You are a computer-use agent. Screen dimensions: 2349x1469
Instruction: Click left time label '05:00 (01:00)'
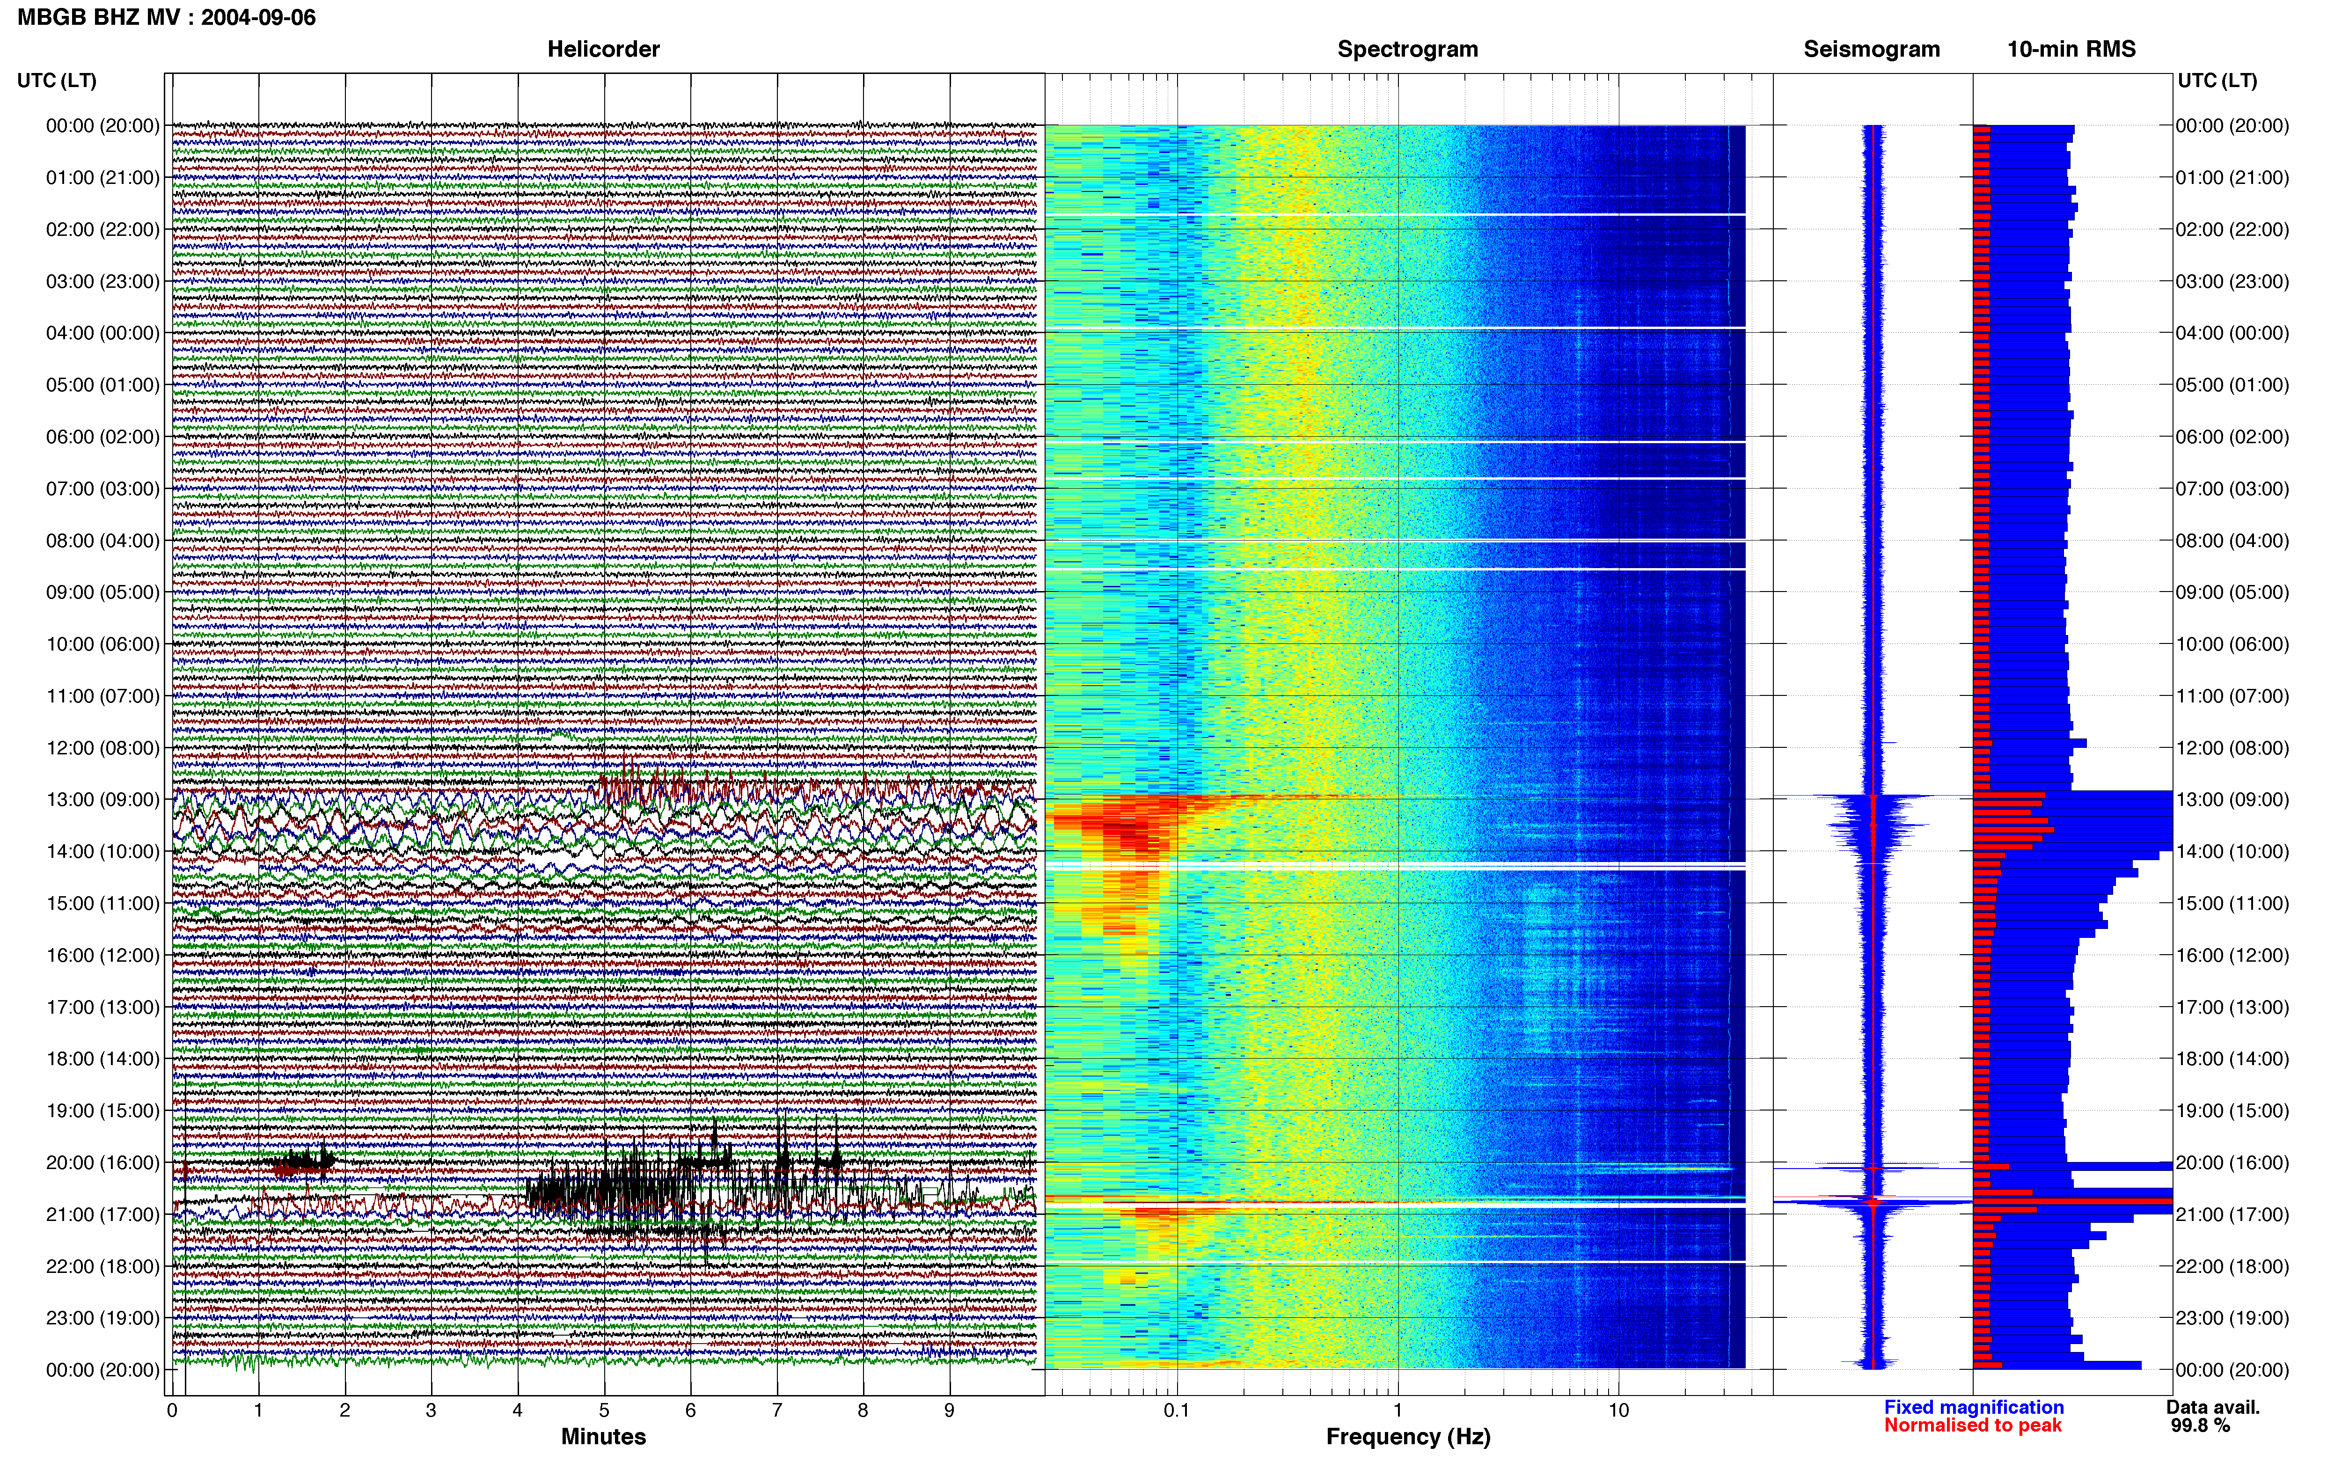[x=103, y=385]
